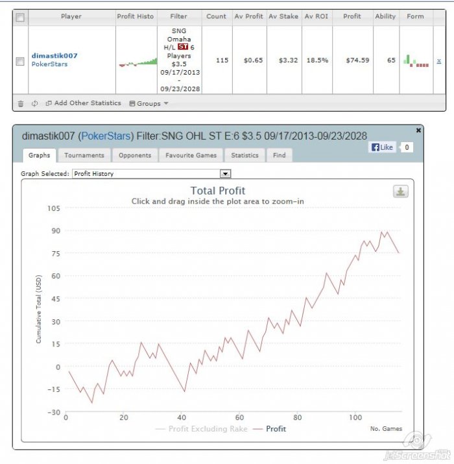Remove row using the x link

click(x=439, y=60)
